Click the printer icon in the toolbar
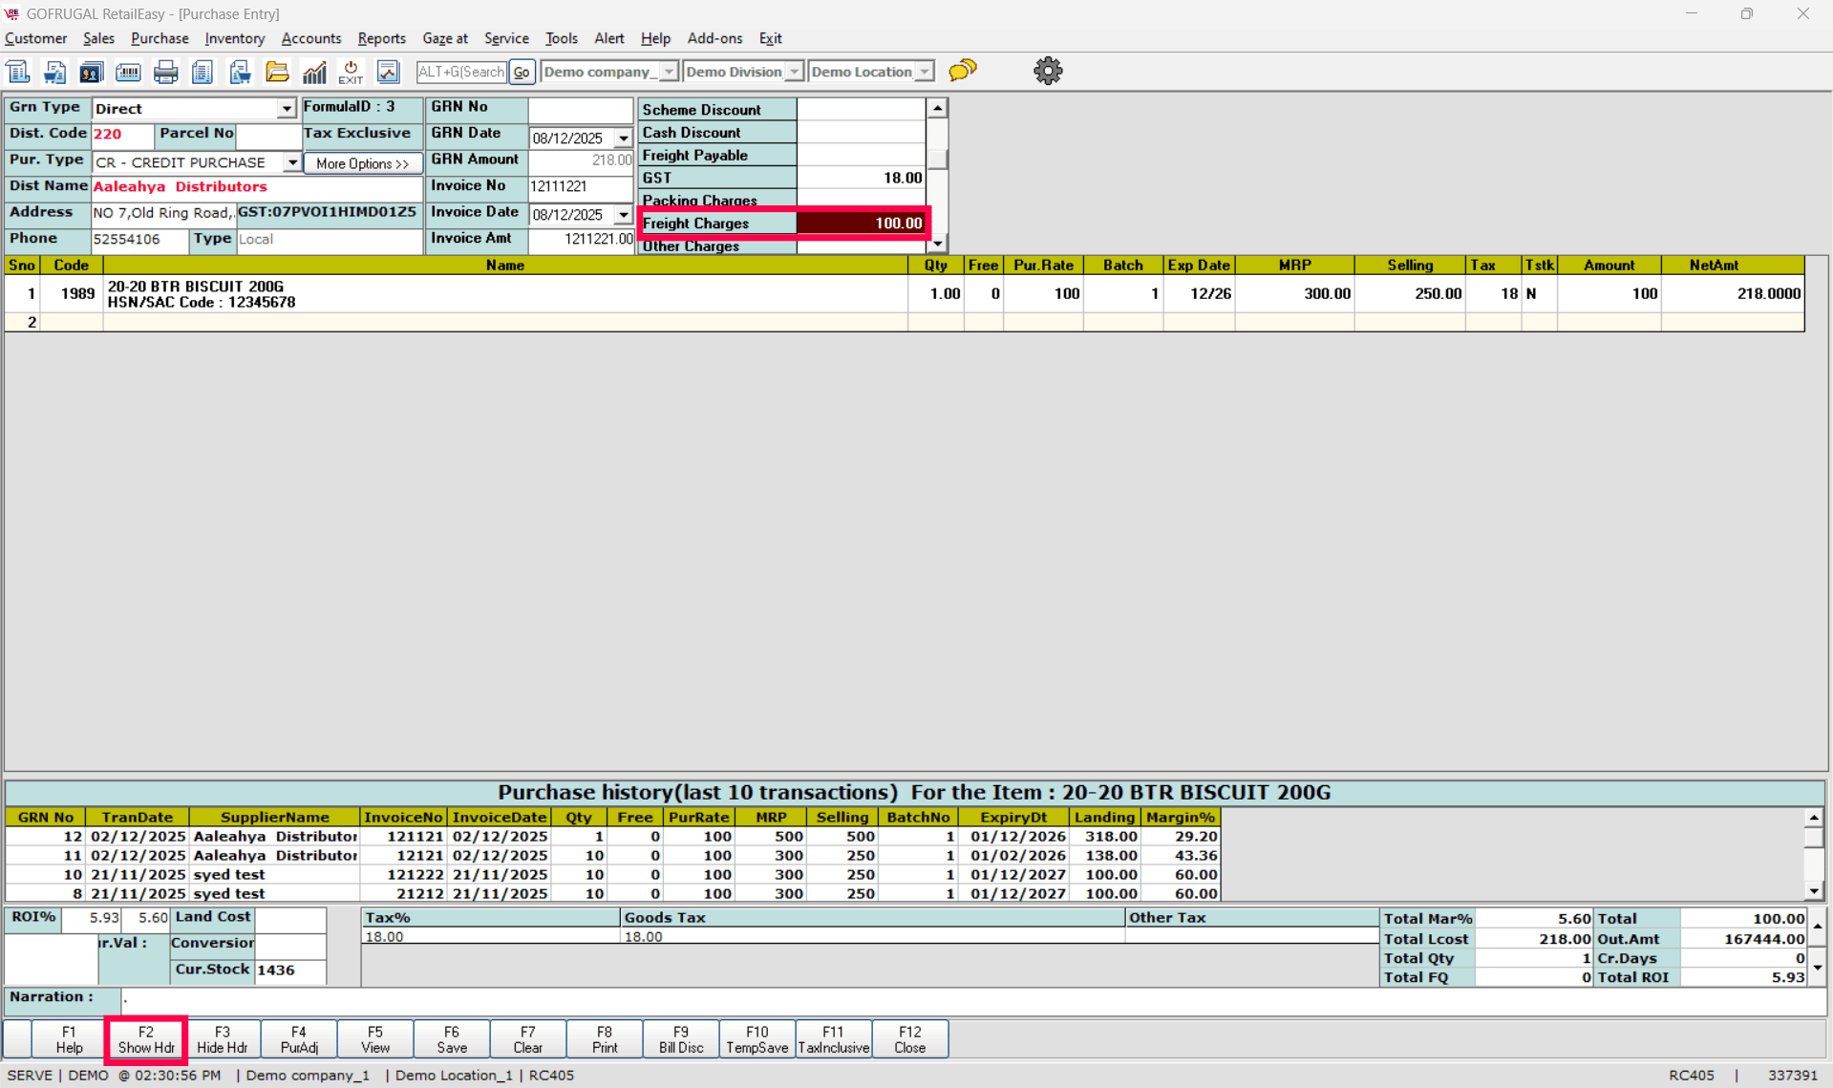1833x1088 pixels. 165,72
